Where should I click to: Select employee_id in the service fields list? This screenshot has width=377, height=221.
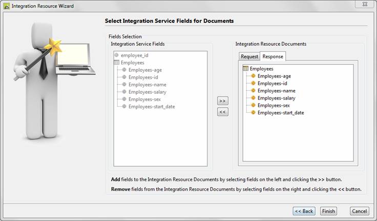(x=137, y=55)
